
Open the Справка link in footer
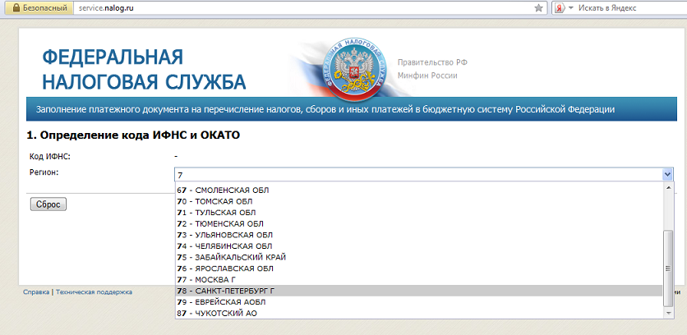pos(36,292)
